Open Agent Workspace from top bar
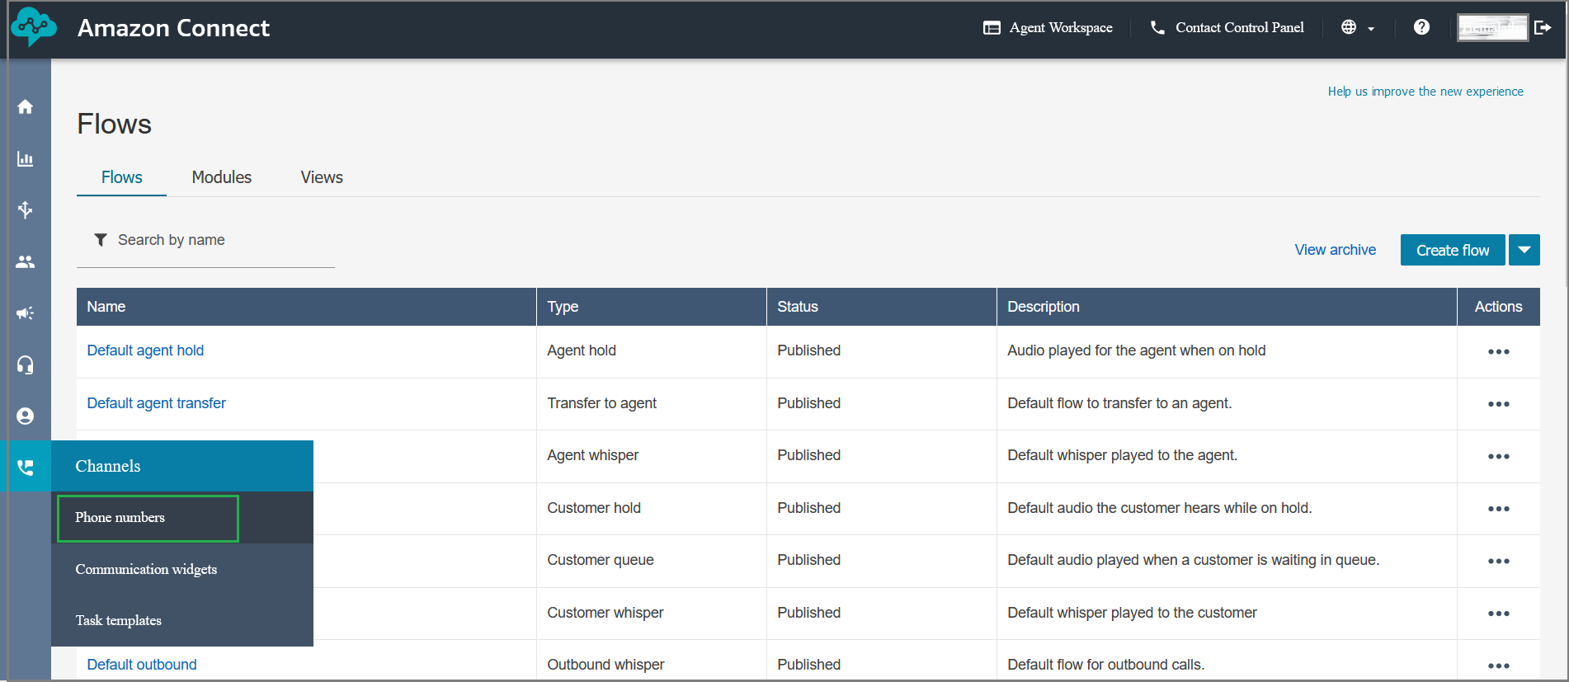Viewport: 1569px width, 682px height. pos(1048,27)
